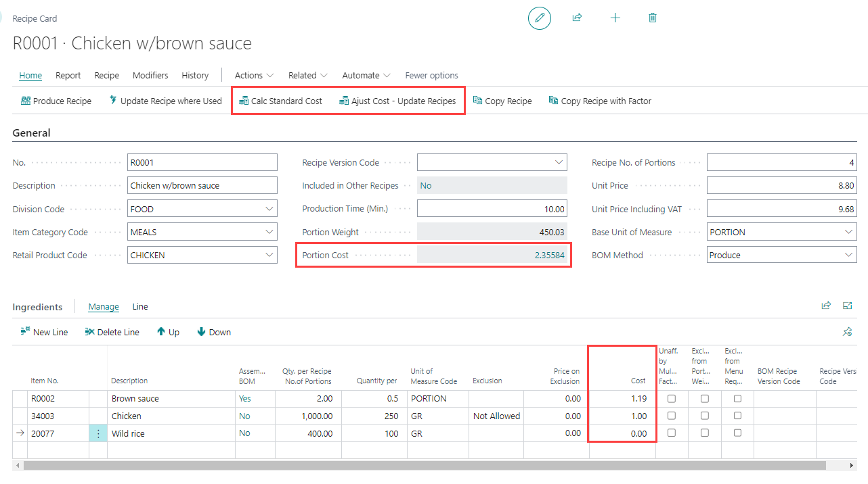Open the Recipe Version Code dropdown
The height and width of the screenshot is (484, 868).
(559, 162)
